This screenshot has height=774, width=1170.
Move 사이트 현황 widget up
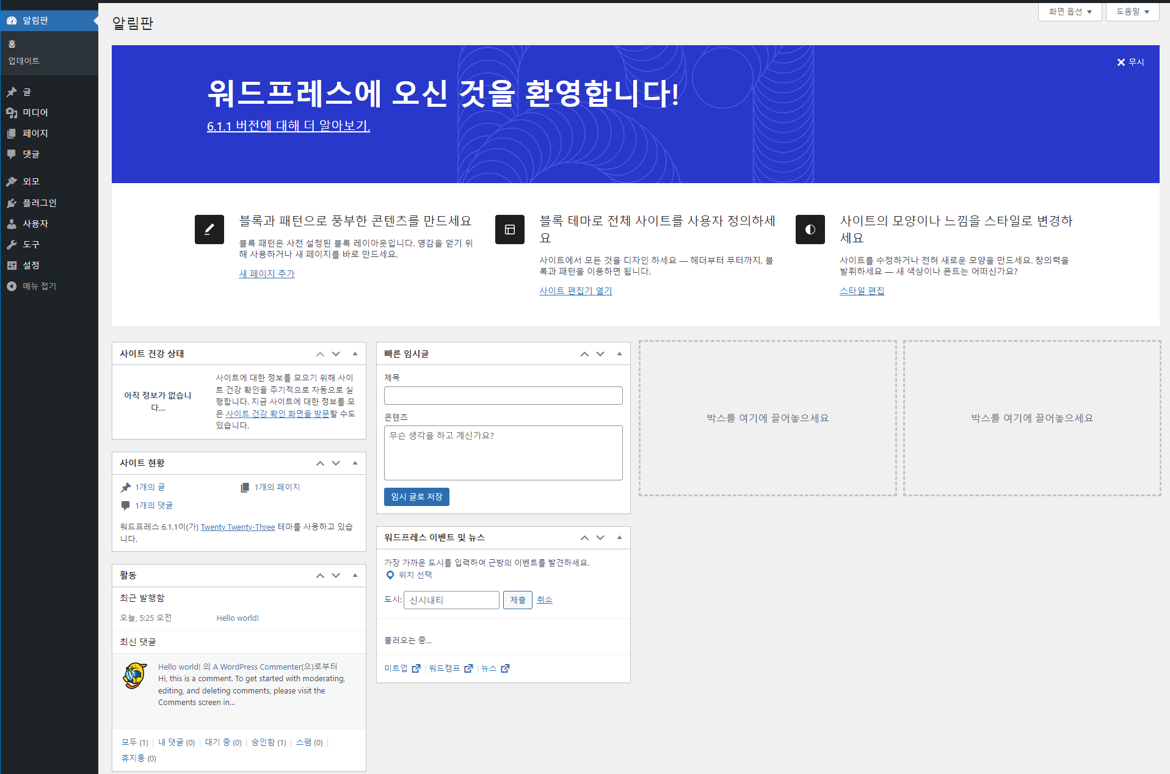pos(320,463)
